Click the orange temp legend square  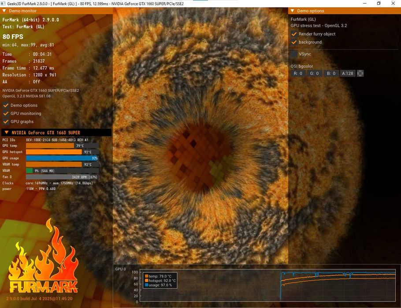coord(147,276)
